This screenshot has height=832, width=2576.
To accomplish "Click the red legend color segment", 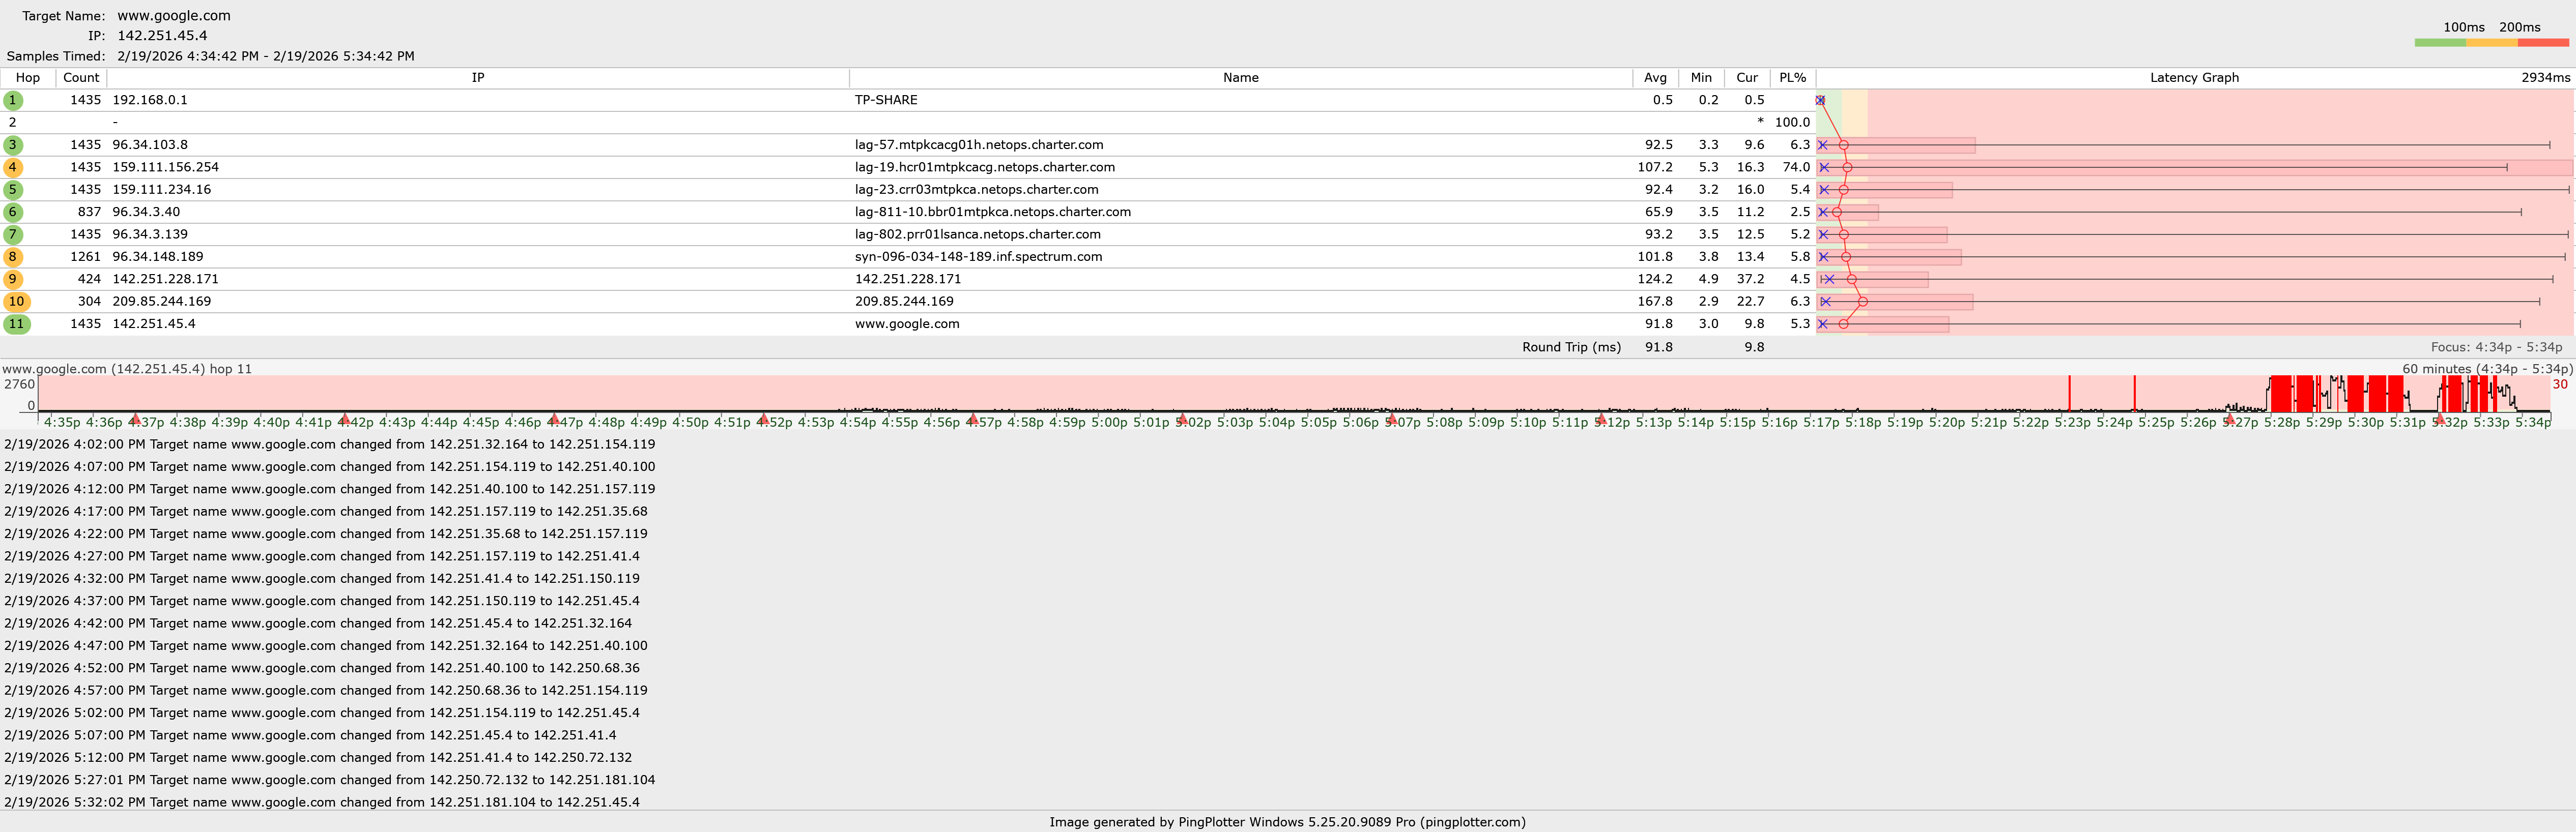I will click(x=2543, y=43).
